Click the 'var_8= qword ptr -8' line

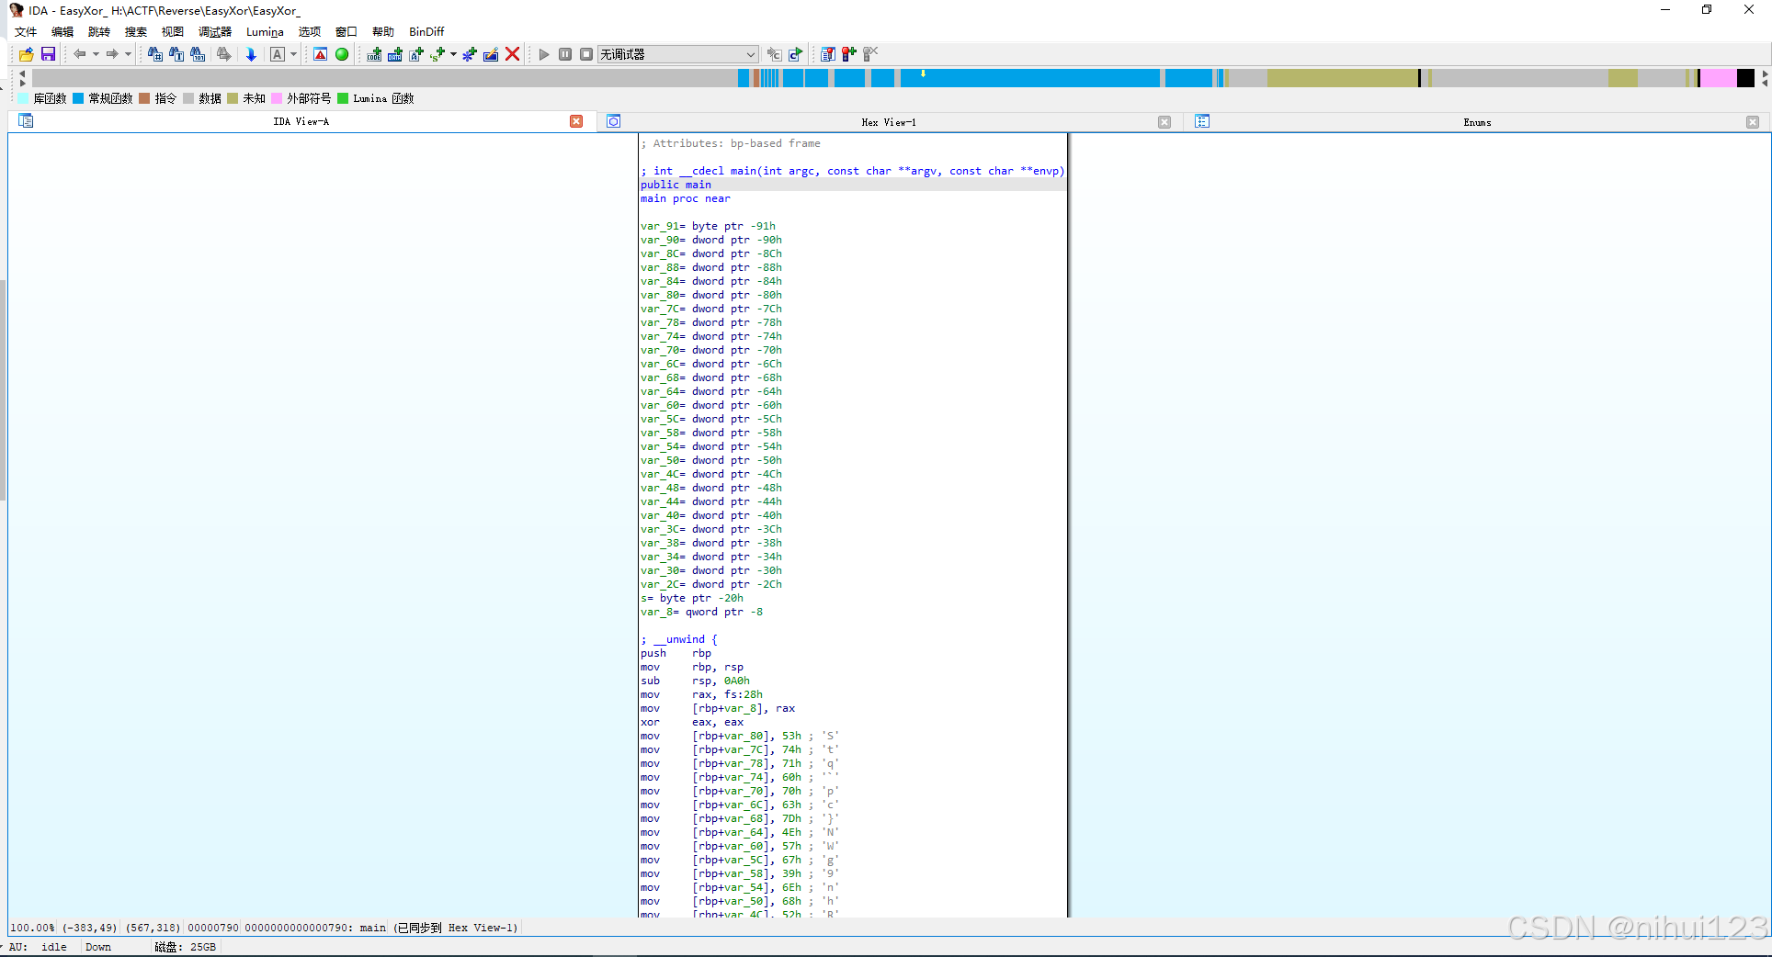click(x=701, y=612)
